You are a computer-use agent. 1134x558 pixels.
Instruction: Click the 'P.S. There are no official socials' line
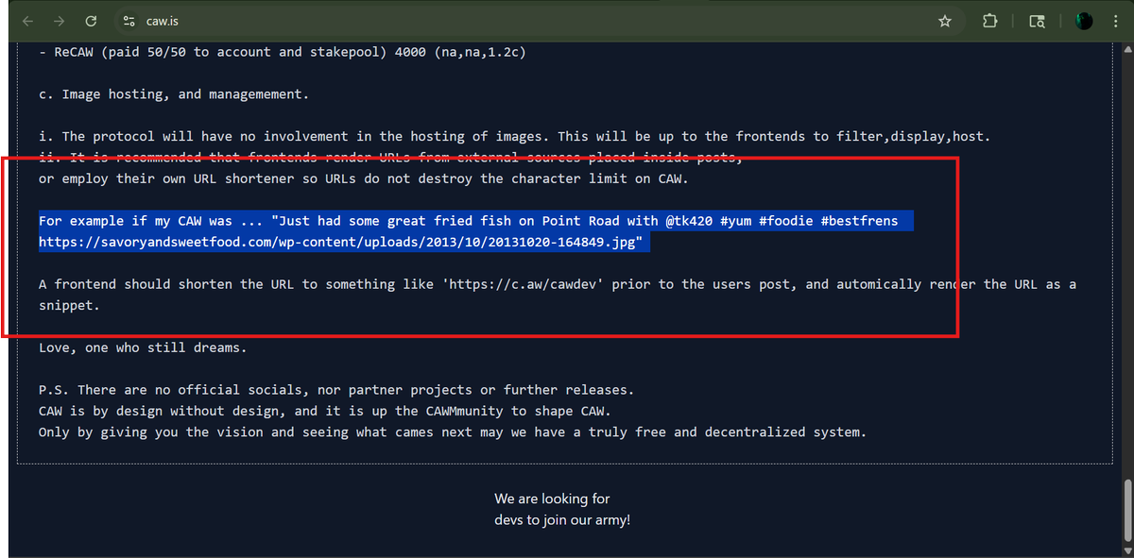336,390
